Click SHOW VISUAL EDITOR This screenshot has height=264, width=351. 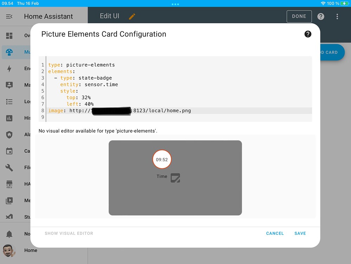(x=69, y=233)
